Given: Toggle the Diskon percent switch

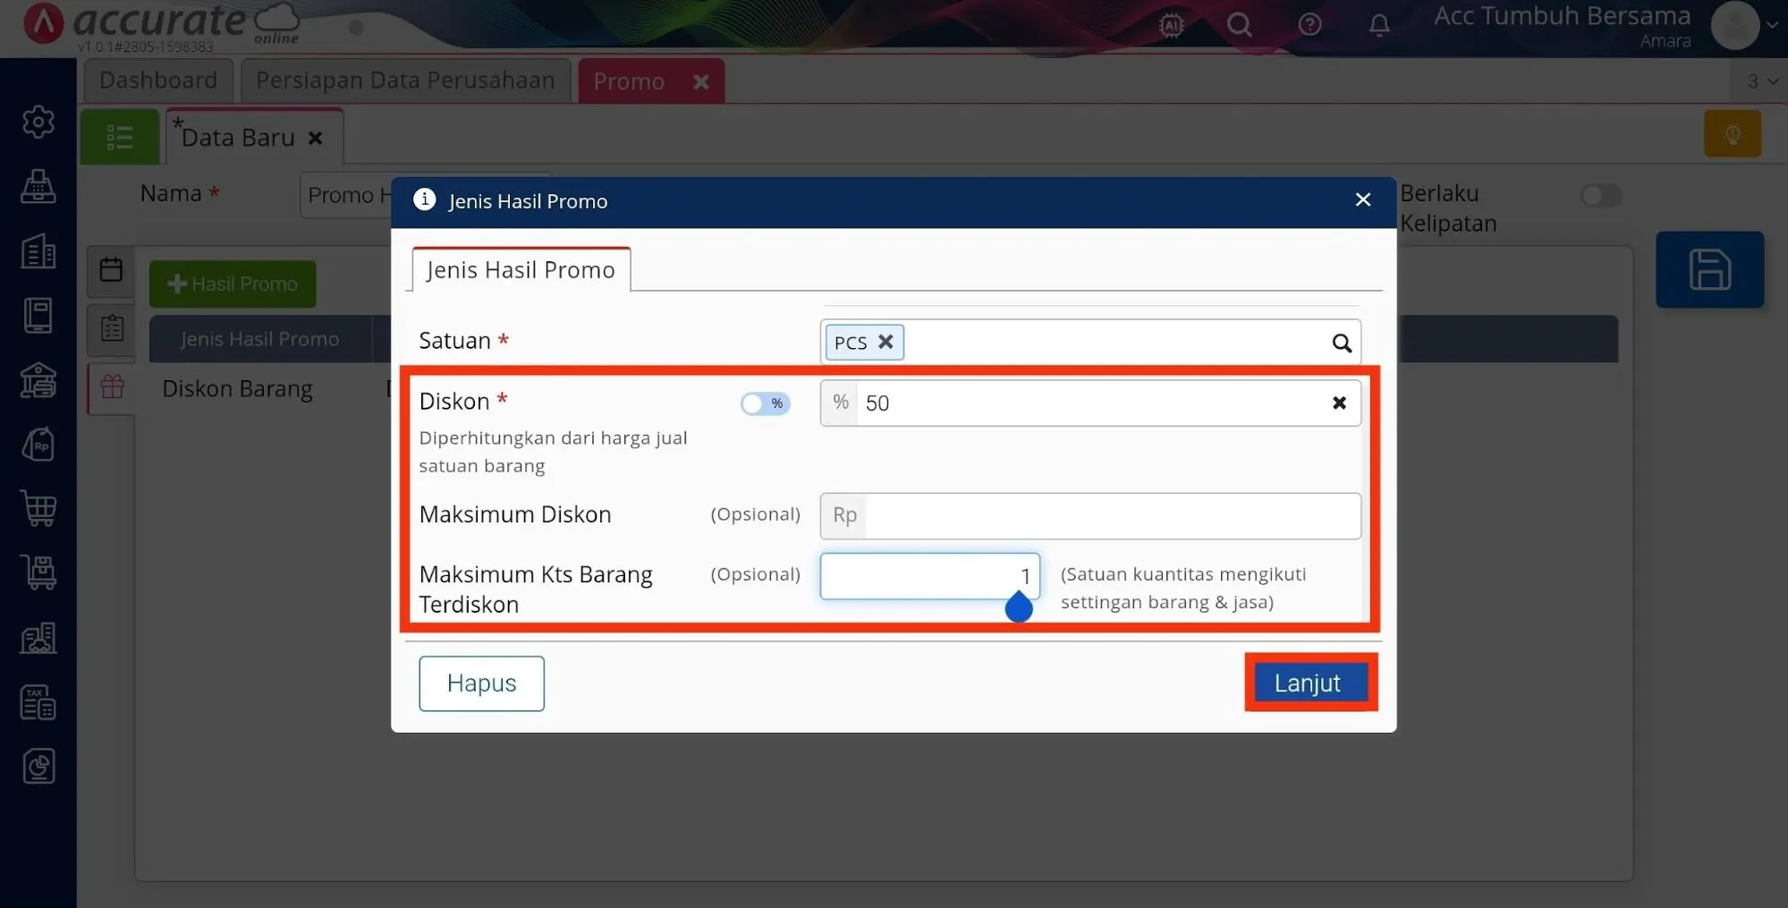Looking at the screenshot, I should (765, 403).
